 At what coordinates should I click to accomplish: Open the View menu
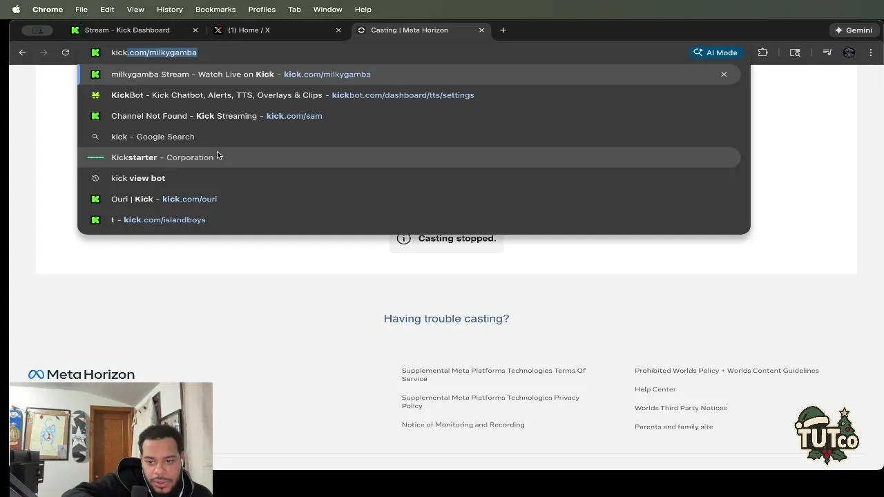point(135,9)
